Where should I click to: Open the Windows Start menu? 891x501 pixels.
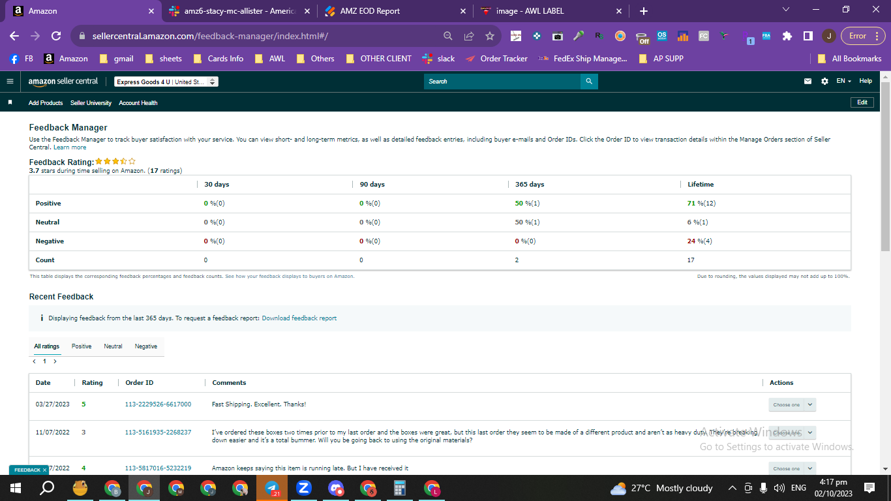(16, 488)
